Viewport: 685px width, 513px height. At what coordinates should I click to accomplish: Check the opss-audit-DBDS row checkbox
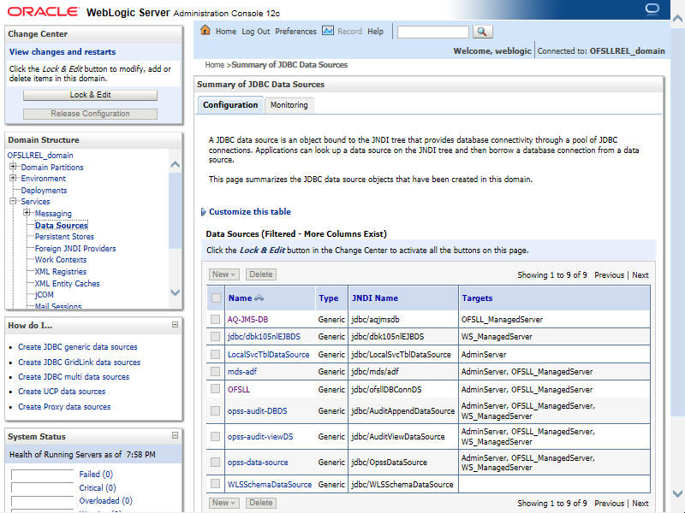click(x=216, y=410)
